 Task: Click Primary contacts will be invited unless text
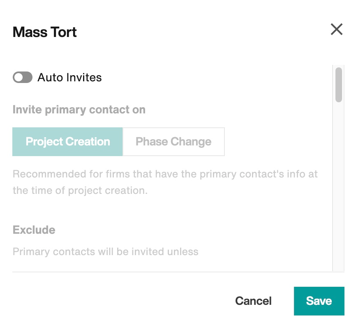(106, 252)
